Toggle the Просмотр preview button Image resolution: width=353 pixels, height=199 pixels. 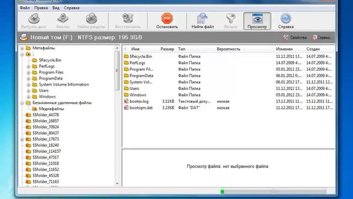coord(257,21)
